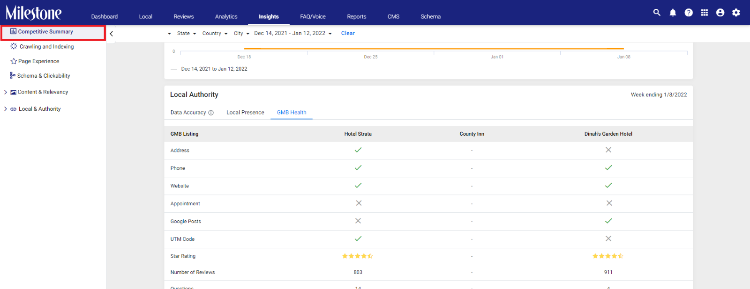Click the Dinah's Garden Hotel Phone checkmark
The image size is (750, 289).
click(x=608, y=168)
